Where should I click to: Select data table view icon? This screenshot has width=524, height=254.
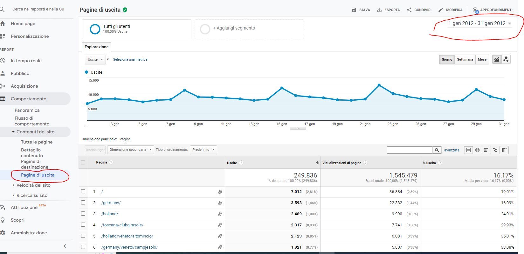click(468, 150)
